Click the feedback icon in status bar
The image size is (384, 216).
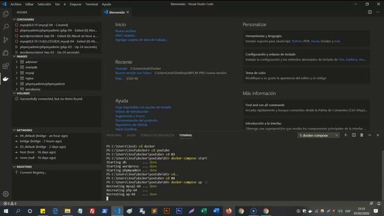[x=371, y=203]
